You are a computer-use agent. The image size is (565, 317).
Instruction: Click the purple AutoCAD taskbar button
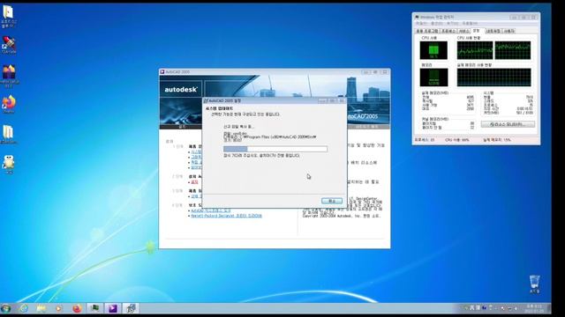(113, 308)
